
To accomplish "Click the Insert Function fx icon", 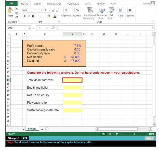I will [x=53, y=28].
